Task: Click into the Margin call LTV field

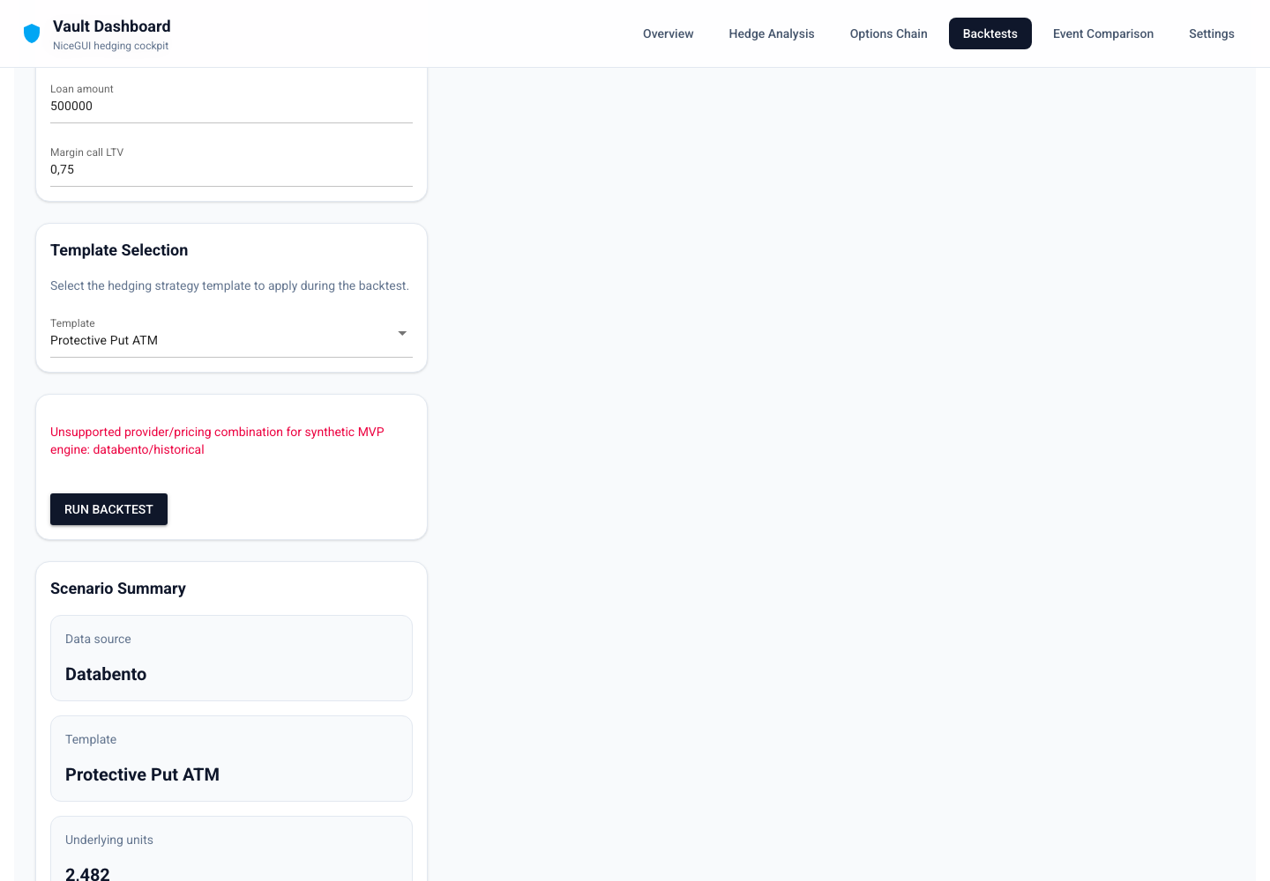Action: [231, 169]
